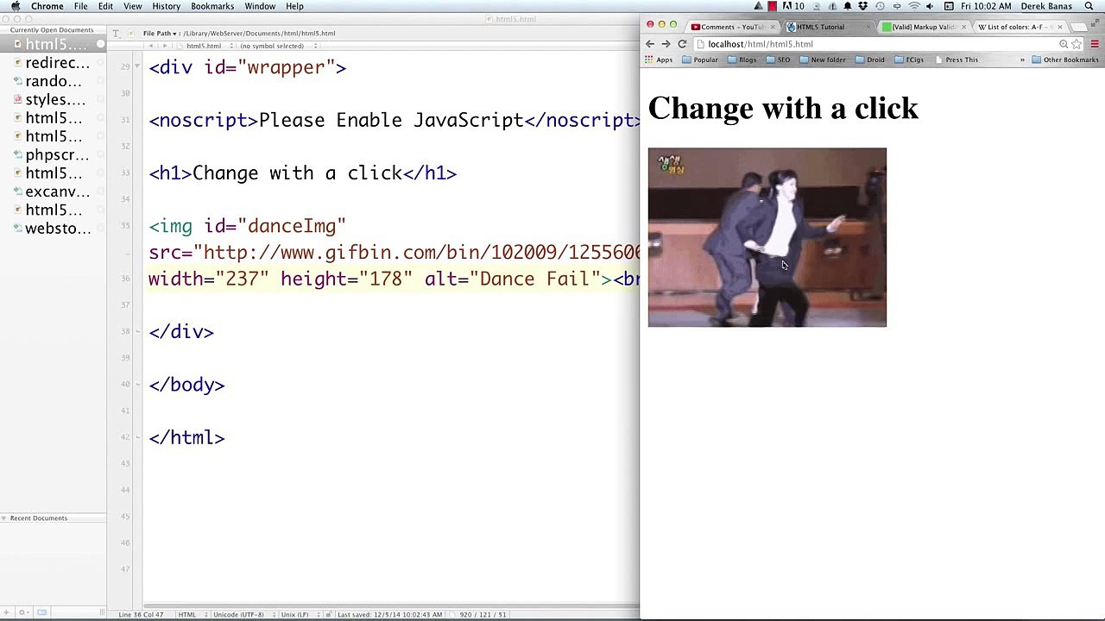This screenshot has width=1105, height=621.
Task: Open the File menu
Action: tap(80, 6)
